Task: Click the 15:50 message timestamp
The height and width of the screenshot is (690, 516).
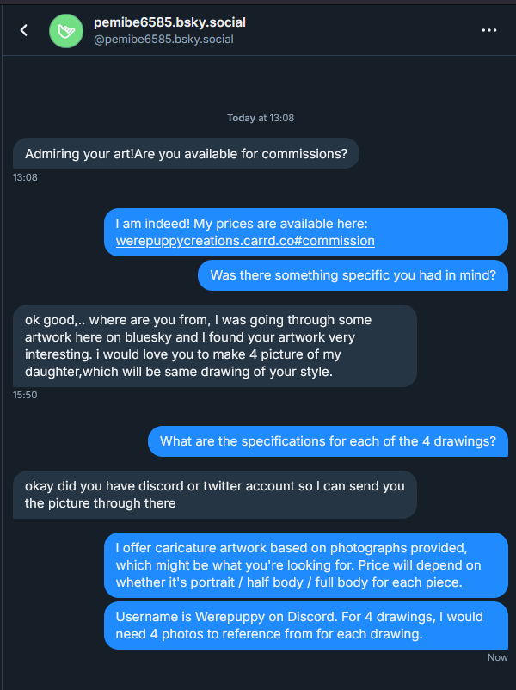Action: click(x=26, y=396)
